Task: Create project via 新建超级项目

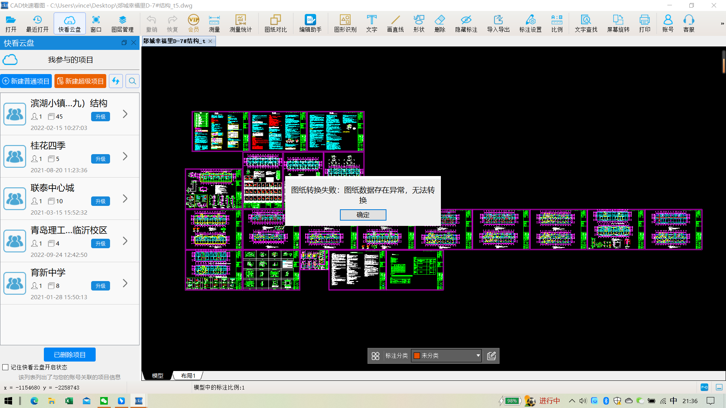Action: click(x=80, y=81)
